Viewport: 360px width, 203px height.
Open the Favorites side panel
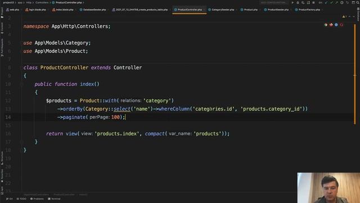tap(2, 176)
